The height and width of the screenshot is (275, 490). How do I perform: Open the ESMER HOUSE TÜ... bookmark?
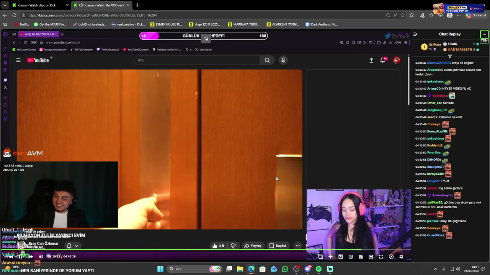tap(167, 24)
